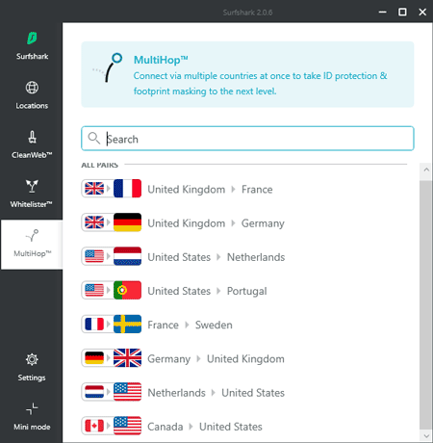Screen dimensions: 433x443
Task: Click the UK-France flag pair icon
Action: (x=112, y=189)
